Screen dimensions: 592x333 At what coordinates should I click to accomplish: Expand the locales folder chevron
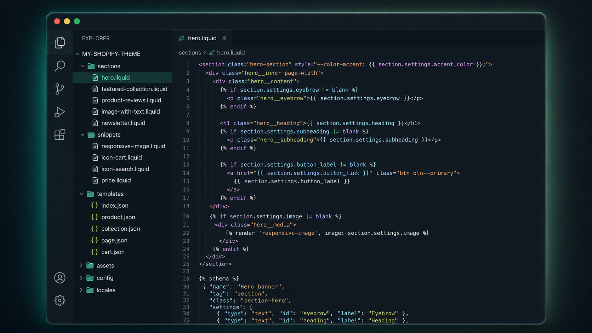81,290
